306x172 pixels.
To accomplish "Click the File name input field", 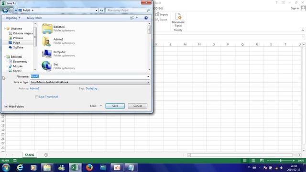I will click(88, 76).
